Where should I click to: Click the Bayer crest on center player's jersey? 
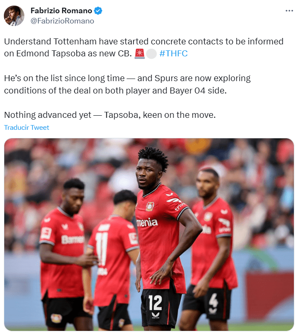point(150,206)
